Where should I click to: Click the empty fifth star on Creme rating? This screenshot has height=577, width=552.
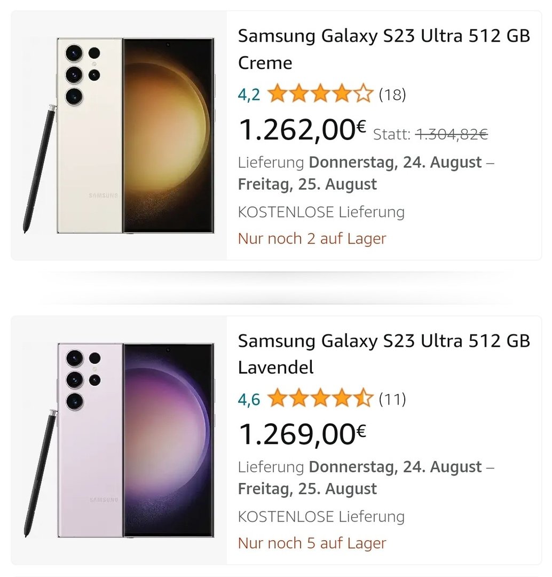point(363,95)
